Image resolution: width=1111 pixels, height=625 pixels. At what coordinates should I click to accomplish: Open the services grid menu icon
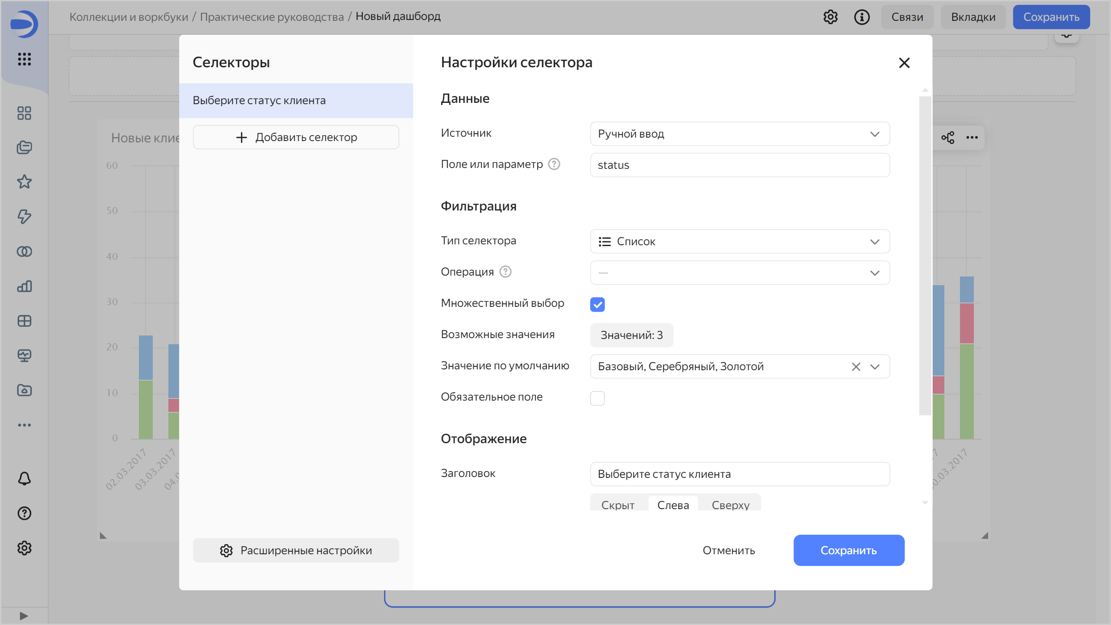click(24, 59)
